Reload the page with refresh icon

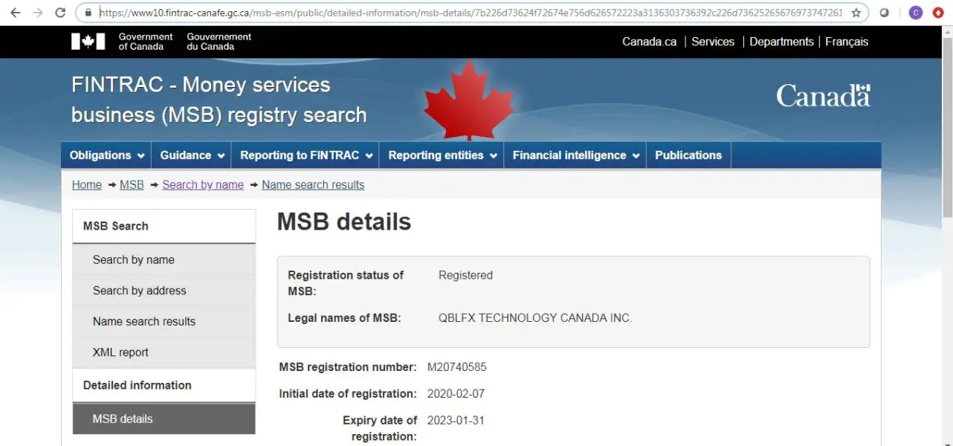pos(61,13)
